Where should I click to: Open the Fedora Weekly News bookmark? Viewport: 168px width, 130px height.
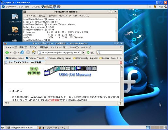pyautogui.click(x=58, y=58)
